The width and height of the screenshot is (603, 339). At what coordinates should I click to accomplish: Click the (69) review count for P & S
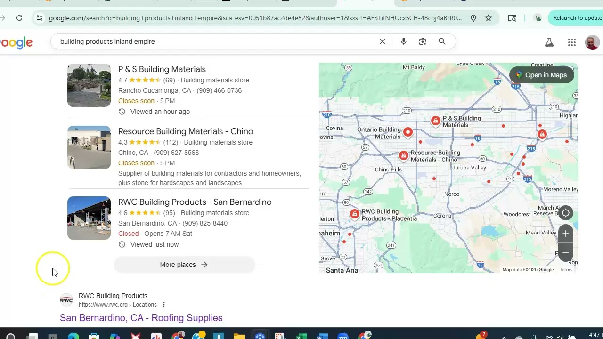click(x=169, y=80)
